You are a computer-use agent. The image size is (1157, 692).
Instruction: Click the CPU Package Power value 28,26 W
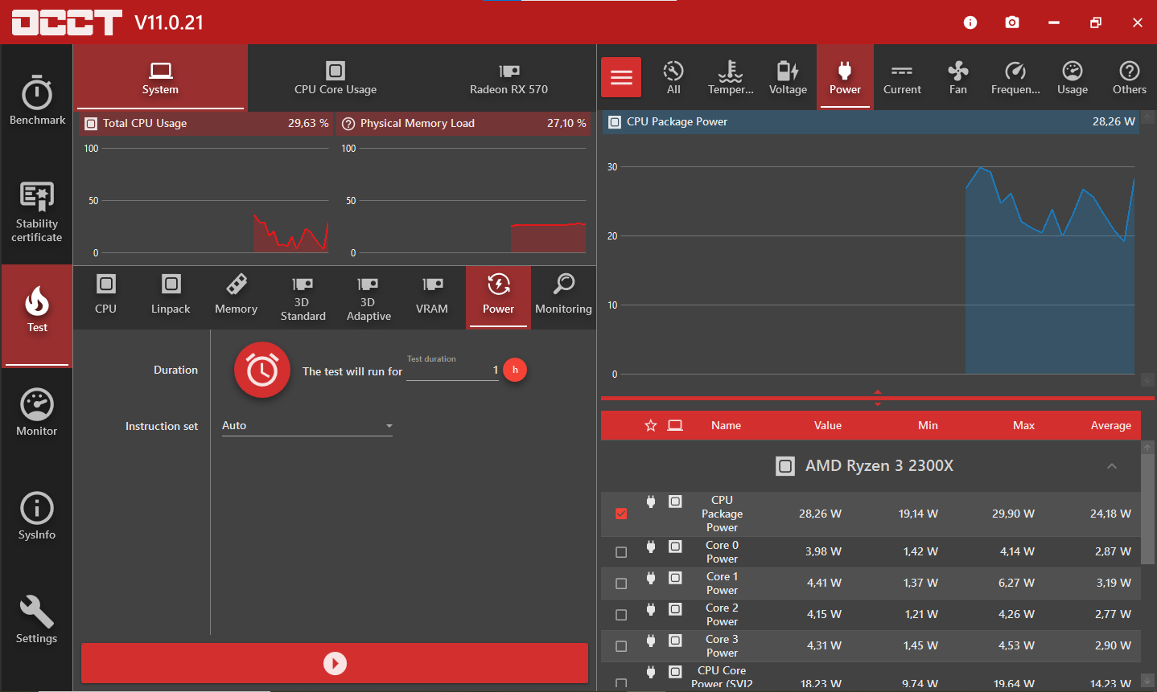820,514
